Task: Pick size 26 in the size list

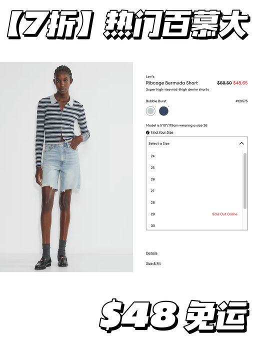Action: coord(194,179)
